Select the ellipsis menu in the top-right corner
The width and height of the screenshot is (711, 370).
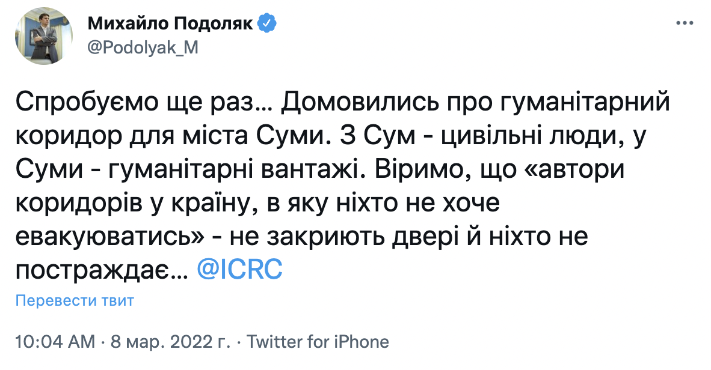pyautogui.click(x=683, y=22)
